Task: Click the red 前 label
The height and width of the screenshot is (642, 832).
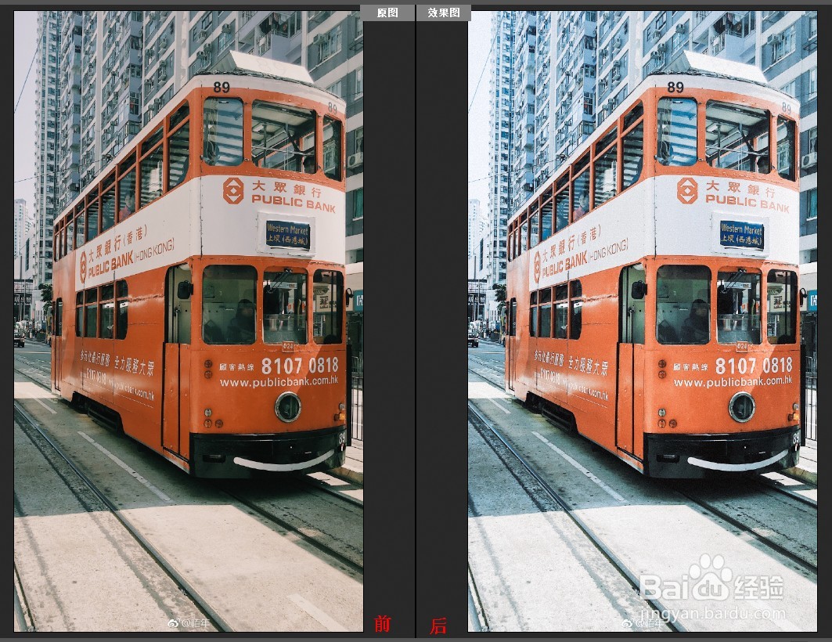Action: coord(383,623)
